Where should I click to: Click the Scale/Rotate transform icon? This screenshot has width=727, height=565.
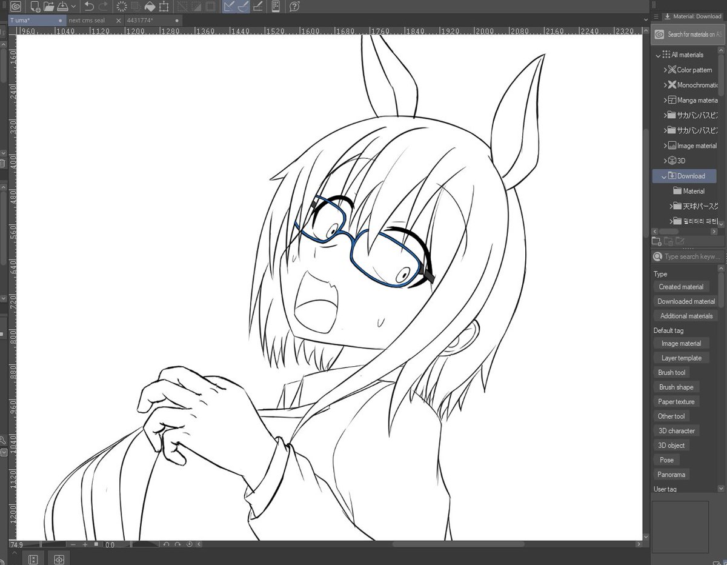click(164, 7)
